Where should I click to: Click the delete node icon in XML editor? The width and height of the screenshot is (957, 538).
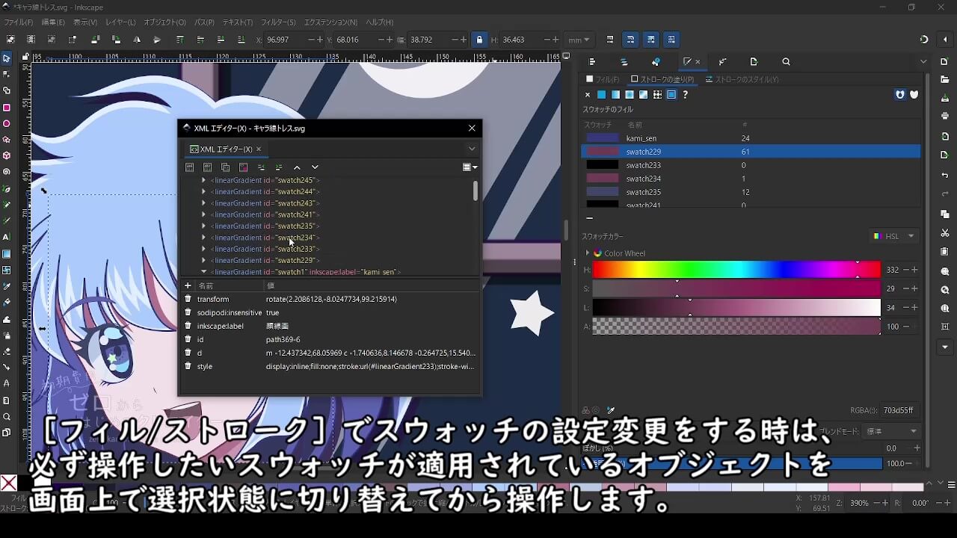coord(243,167)
